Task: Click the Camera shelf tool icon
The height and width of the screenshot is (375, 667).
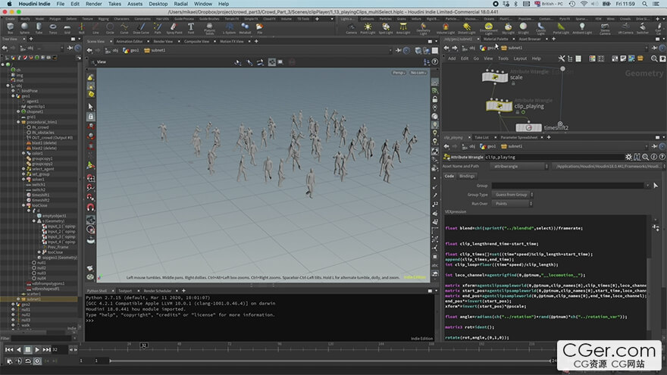Action: click(x=351, y=28)
